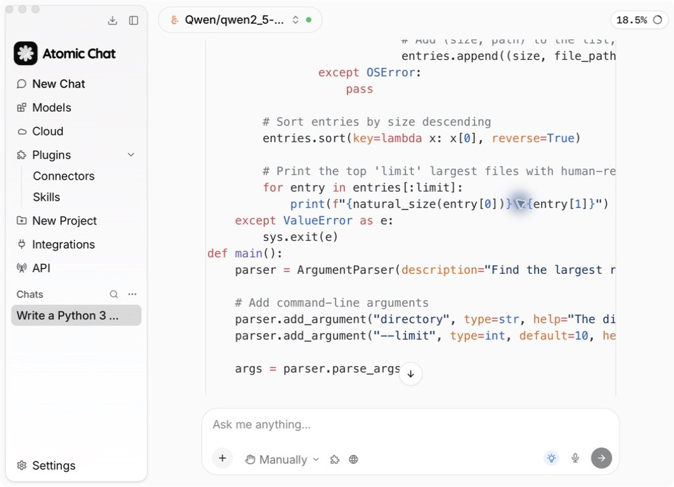Screen dimensions: 674x487
Task: Click '# Add command-line arguments' comment
Action: coord(332,303)
